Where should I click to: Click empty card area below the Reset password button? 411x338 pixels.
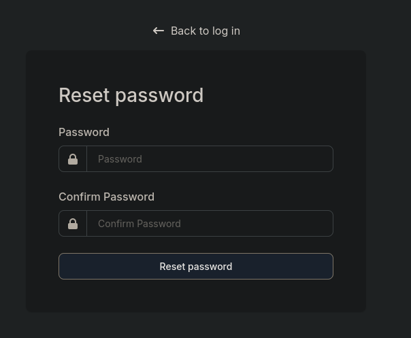196,297
